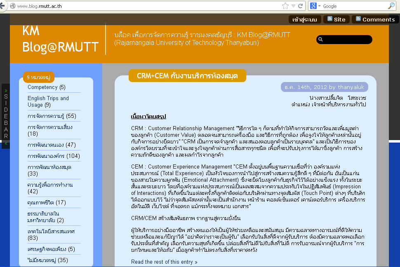Click the เข้าสู่ระบบ login button
This screenshot has width=400, height=267.
click(x=304, y=19)
